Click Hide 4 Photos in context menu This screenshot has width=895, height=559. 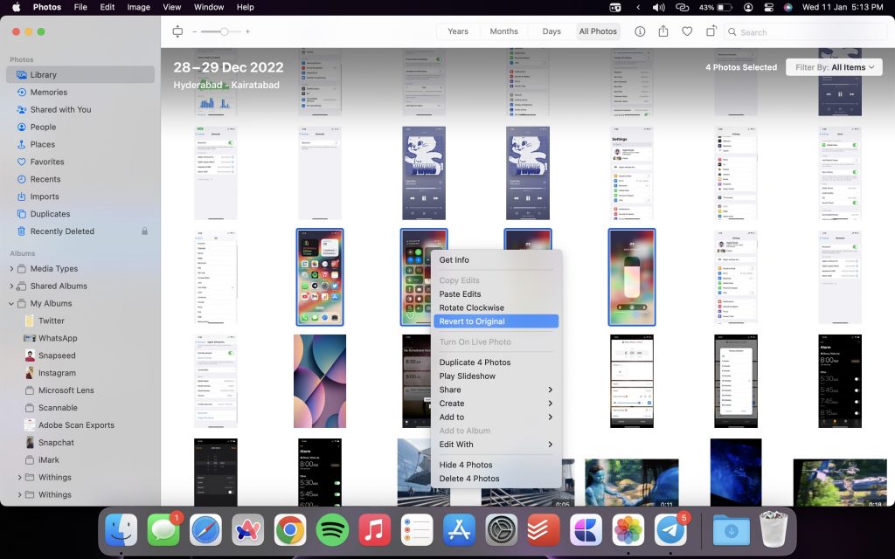tap(464, 464)
